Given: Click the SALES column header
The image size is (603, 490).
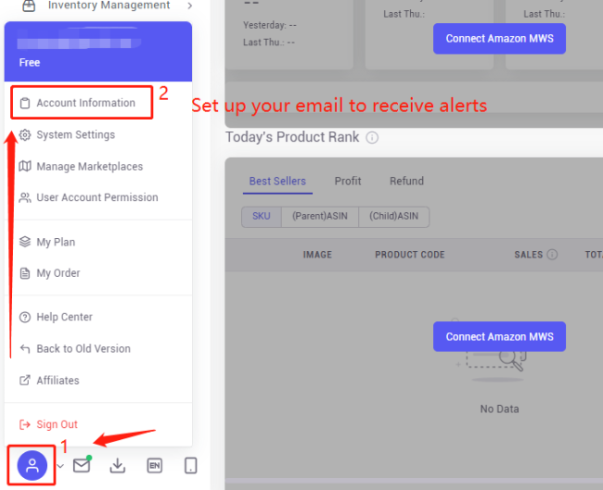Looking at the screenshot, I should (x=529, y=255).
